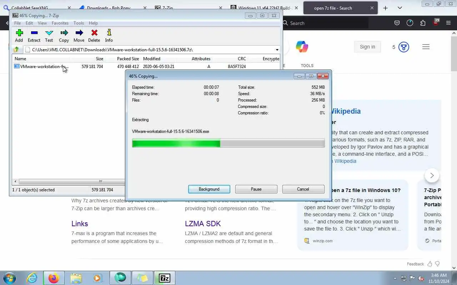Click the thumbs up feedback icon

pyautogui.click(x=430, y=264)
